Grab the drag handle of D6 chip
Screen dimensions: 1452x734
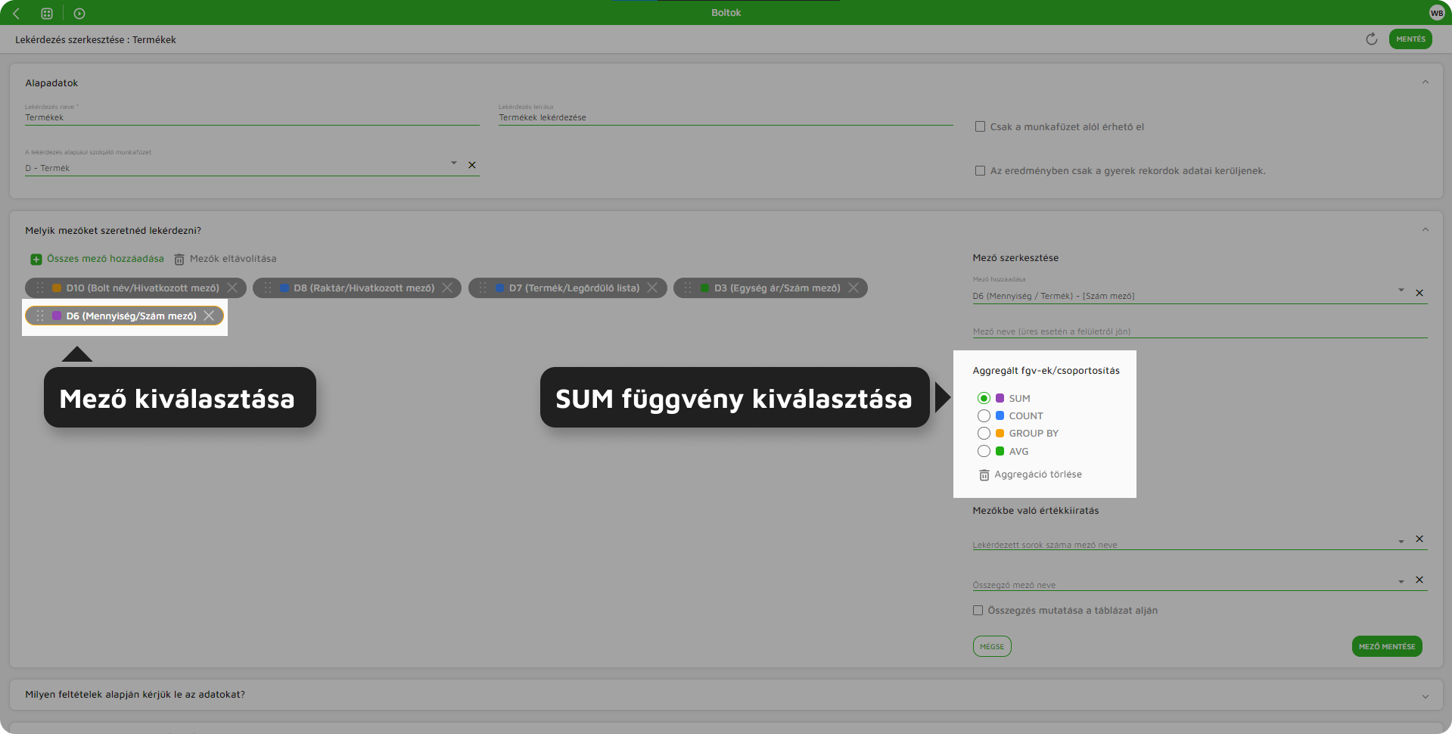coord(40,316)
